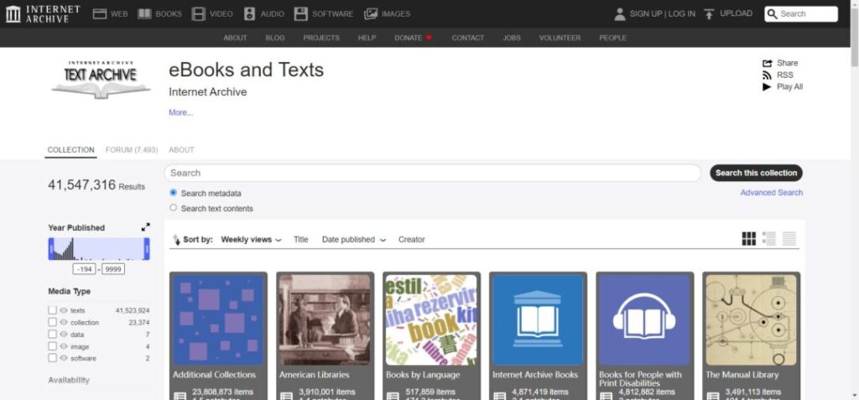859x400 pixels.
Task: Open the Software section icon
Action: point(301,13)
